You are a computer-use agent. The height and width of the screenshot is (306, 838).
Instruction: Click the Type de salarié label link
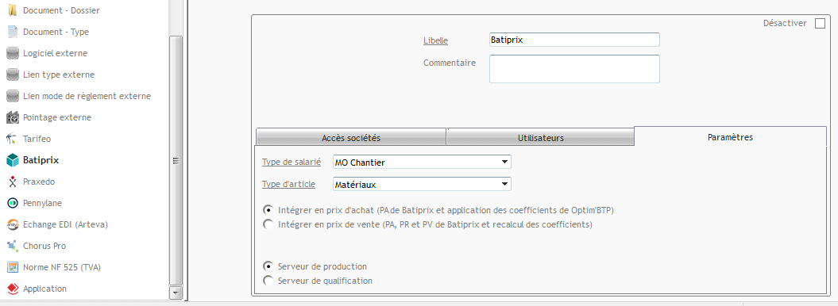tap(292, 162)
